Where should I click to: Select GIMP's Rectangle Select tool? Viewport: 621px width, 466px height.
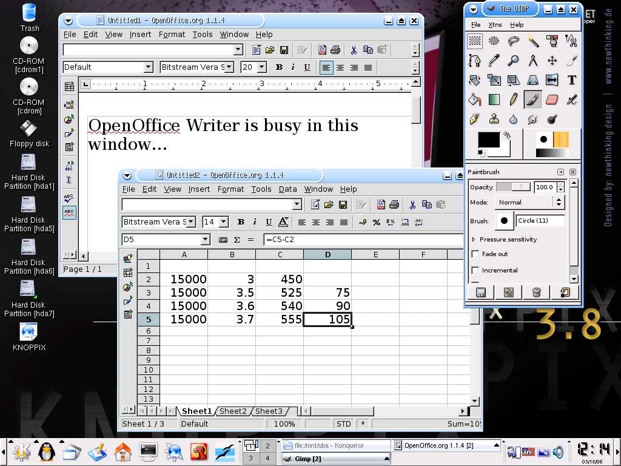pyautogui.click(x=475, y=41)
